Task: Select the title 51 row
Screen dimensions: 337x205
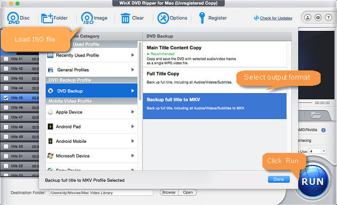Action: (20, 156)
